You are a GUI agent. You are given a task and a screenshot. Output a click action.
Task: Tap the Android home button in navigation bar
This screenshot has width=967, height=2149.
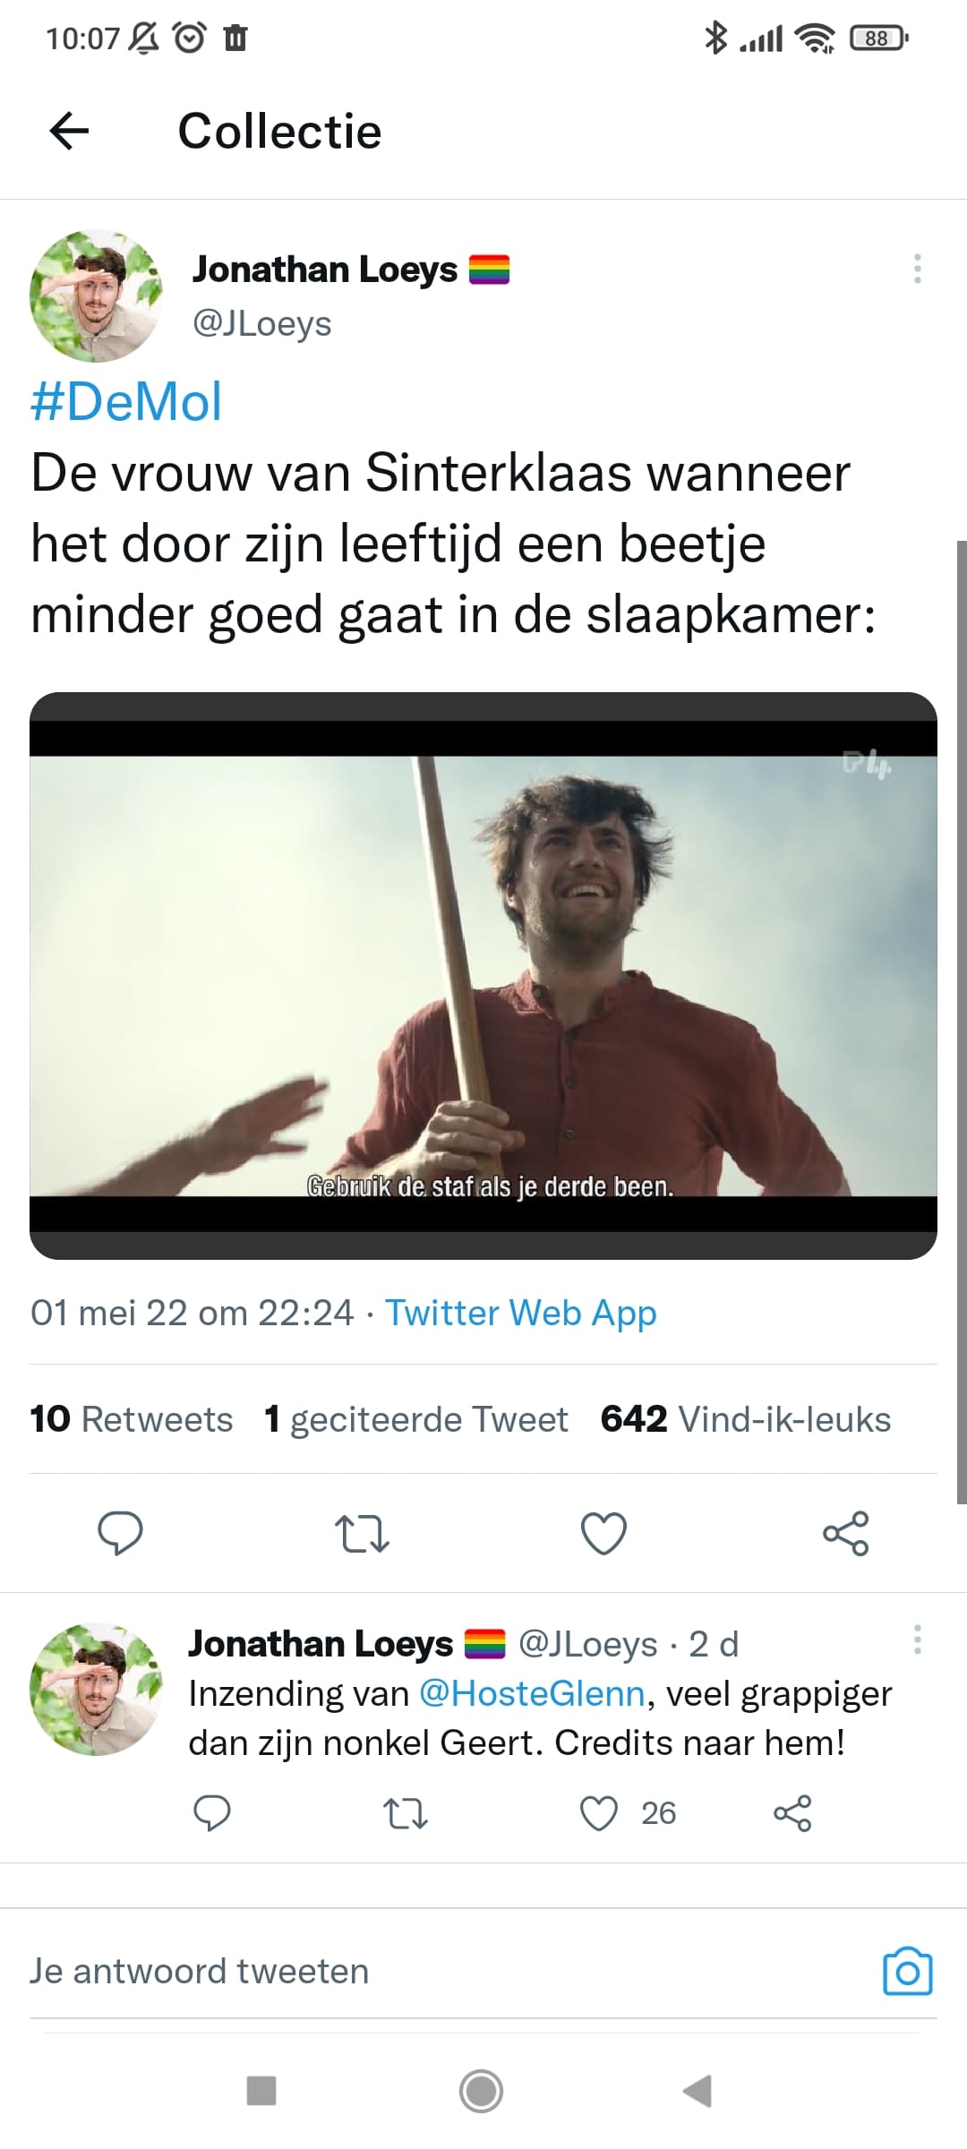click(482, 2092)
